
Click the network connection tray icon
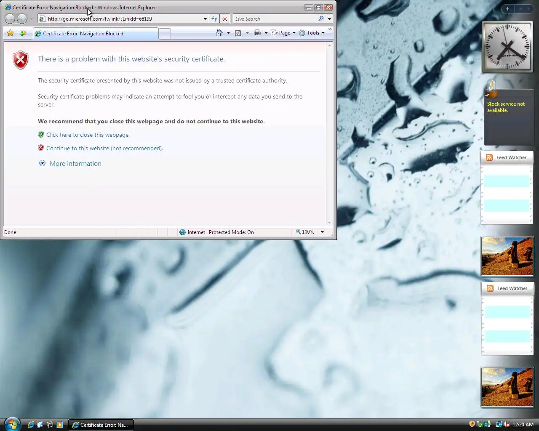point(499,424)
